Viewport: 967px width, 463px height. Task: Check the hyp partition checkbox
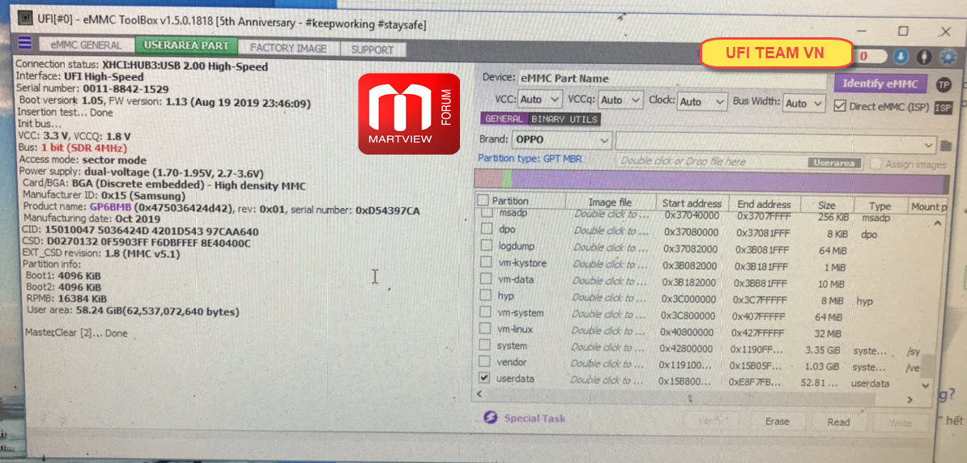[x=487, y=296]
